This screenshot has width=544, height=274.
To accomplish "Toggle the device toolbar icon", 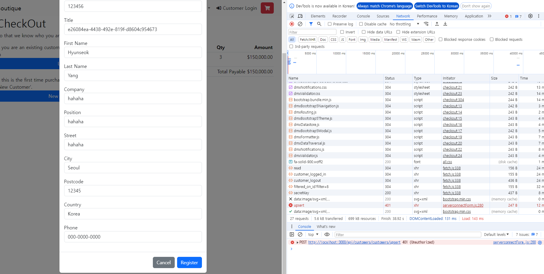I will coord(300,16).
